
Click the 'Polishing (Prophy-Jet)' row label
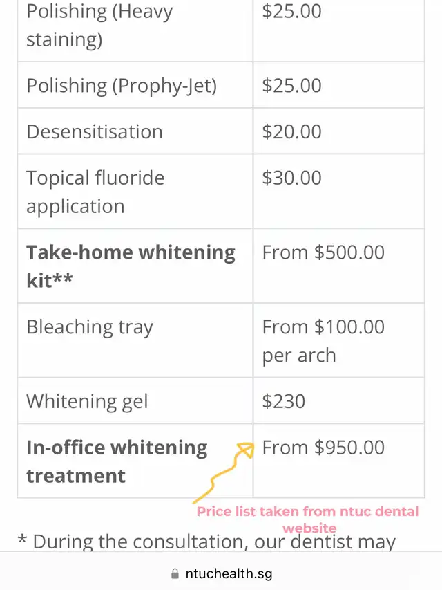tap(122, 85)
